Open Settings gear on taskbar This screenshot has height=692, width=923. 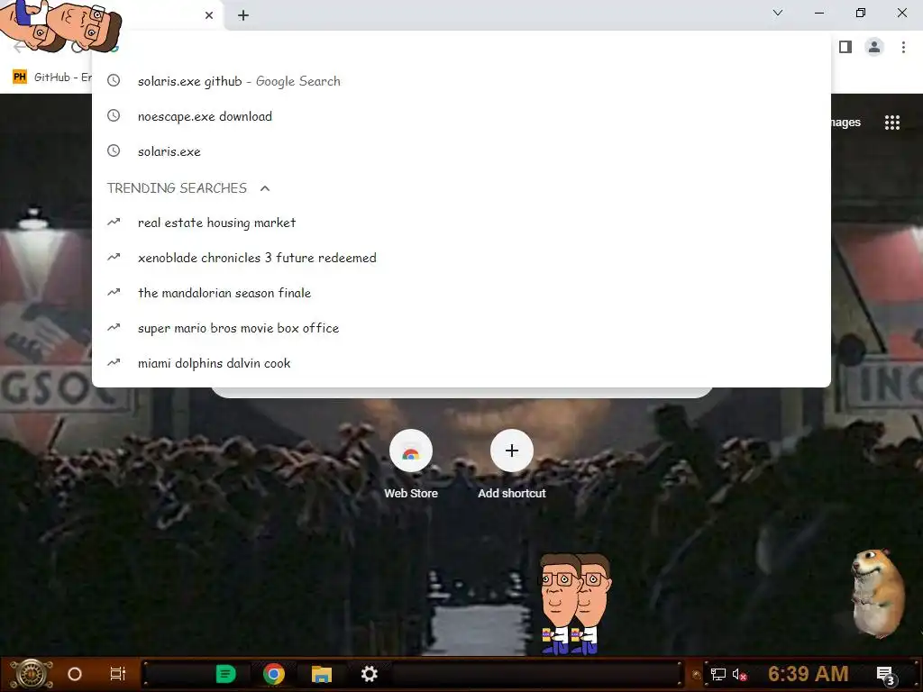tap(369, 674)
